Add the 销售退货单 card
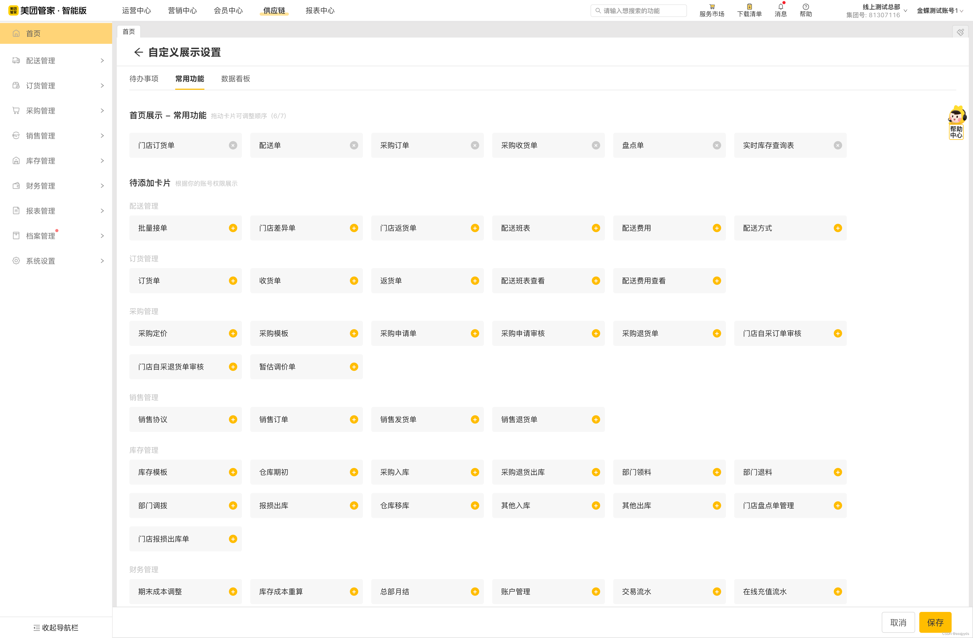The height and width of the screenshot is (638, 973). (x=596, y=419)
